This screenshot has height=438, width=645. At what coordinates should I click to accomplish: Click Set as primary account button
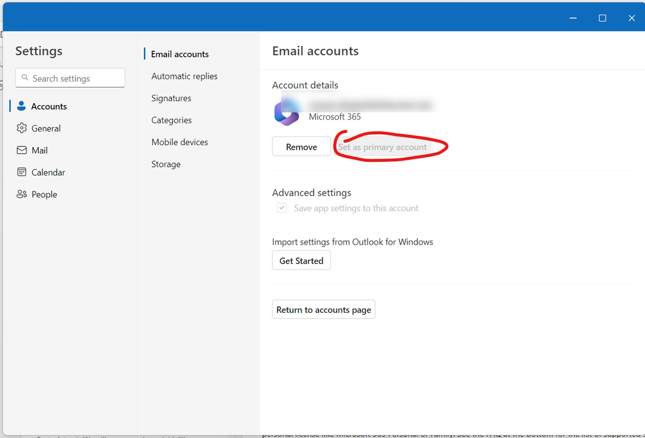click(382, 146)
